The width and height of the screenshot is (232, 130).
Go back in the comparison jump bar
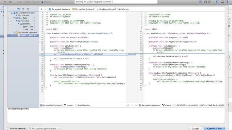pos(41,9)
